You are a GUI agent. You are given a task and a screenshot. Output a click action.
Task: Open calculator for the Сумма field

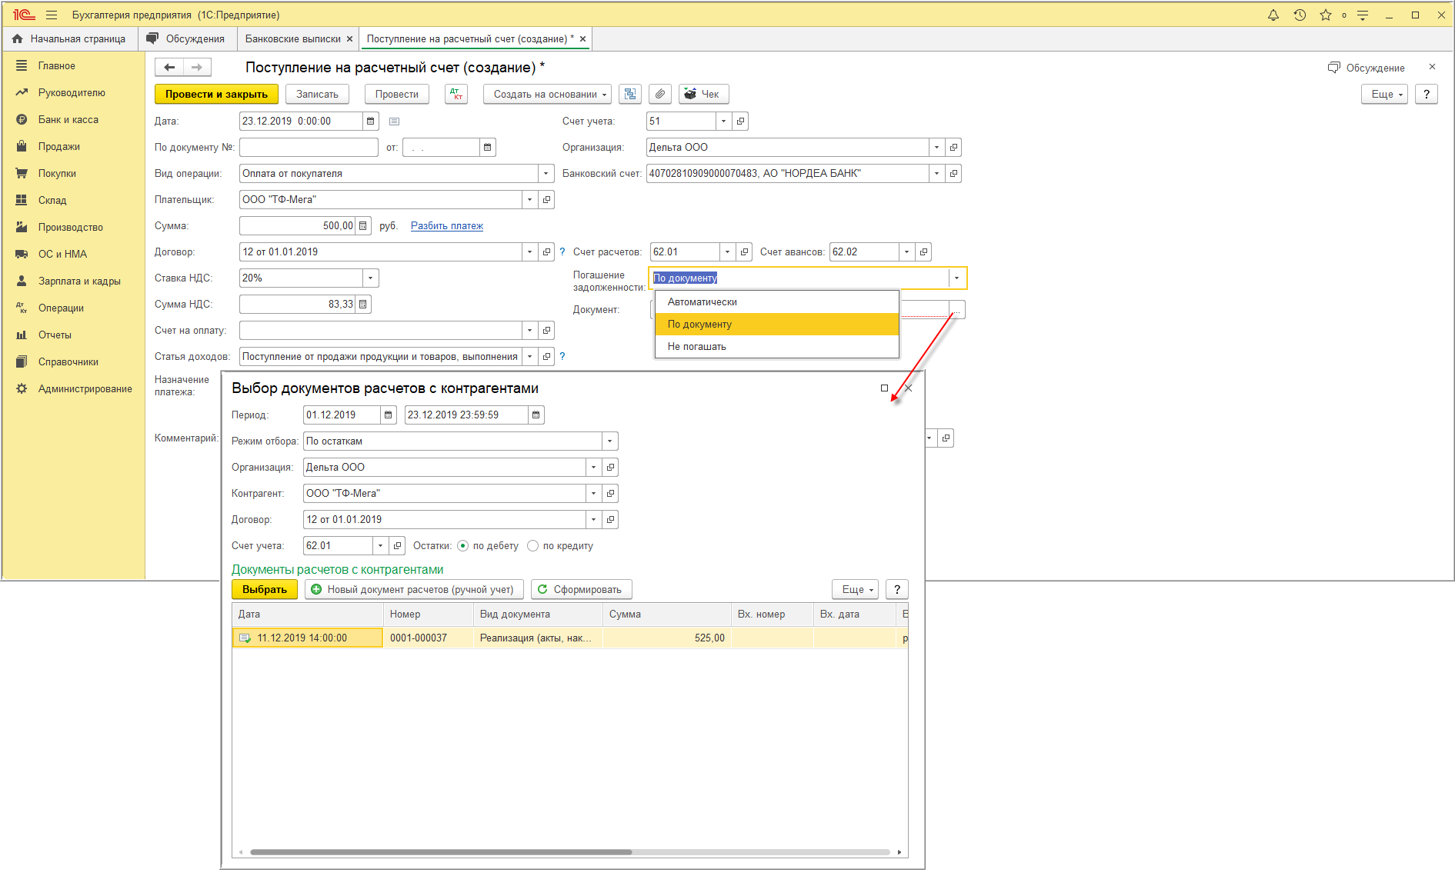coord(363,225)
